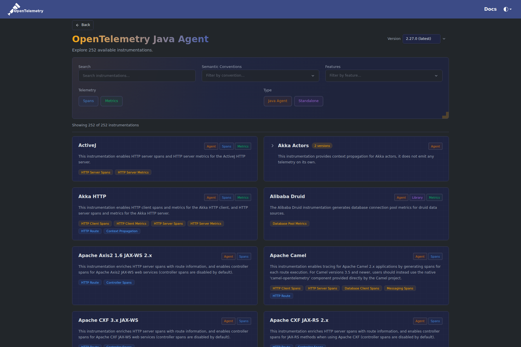Click the 'Explore 252 available instrumentations.' text
The width and height of the screenshot is (521, 347).
pyautogui.click(x=112, y=50)
